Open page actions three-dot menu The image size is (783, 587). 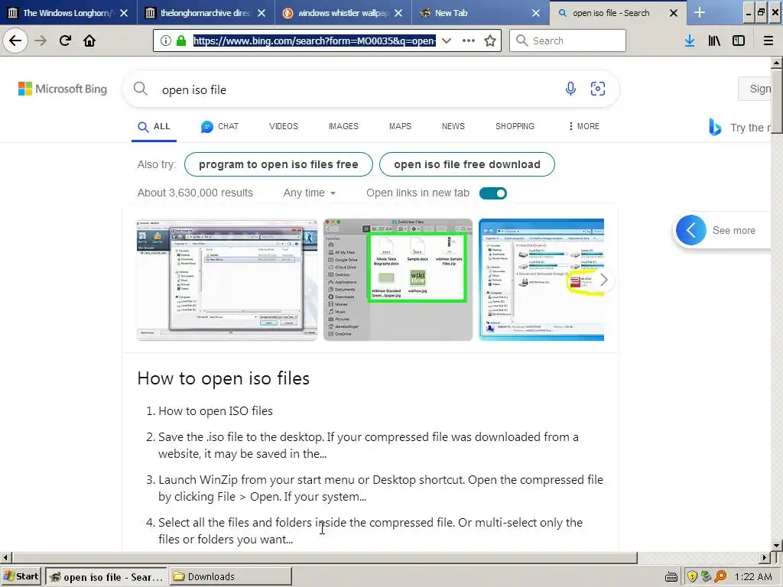pyautogui.click(x=468, y=41)
